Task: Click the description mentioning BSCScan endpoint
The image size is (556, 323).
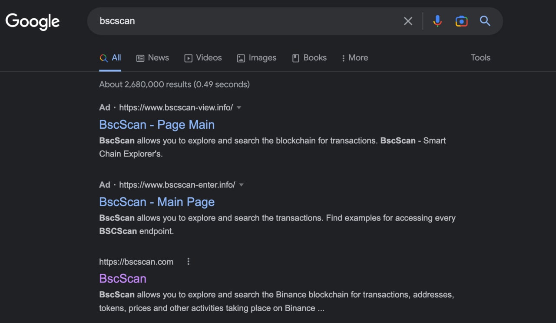Action: pos(277,224)
